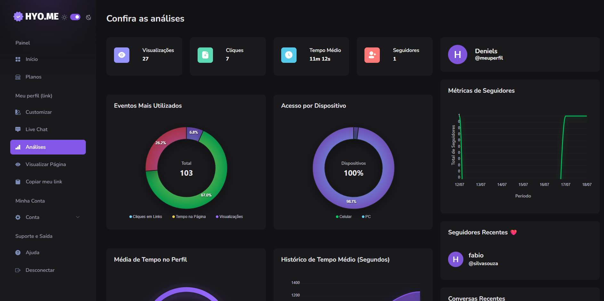Click the Conta gear icon
The width and height of the screenshot is (604, 301).
coord(18,217)
